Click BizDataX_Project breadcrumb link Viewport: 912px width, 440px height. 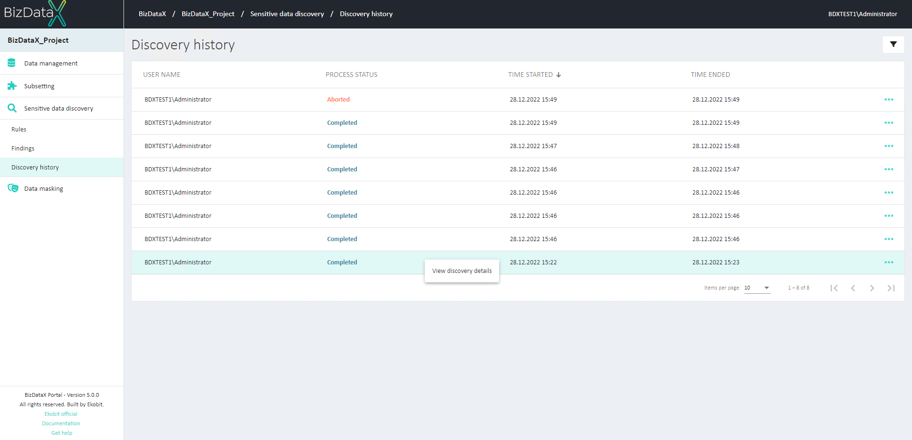tap(208, 14)
